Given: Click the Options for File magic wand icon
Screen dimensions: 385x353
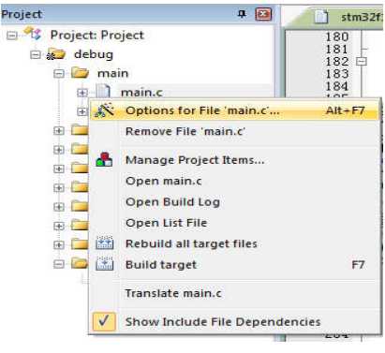Looking at the screenshot, I should (x=104, y=110).
